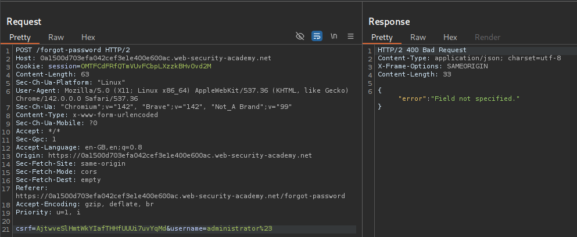Select the response Pretty tab
The height and width of the screenshot is (237, 577).
382,37
